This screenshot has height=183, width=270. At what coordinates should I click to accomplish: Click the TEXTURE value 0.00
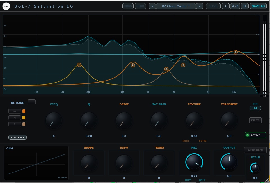pyautogui.click(x=194, y=136)
